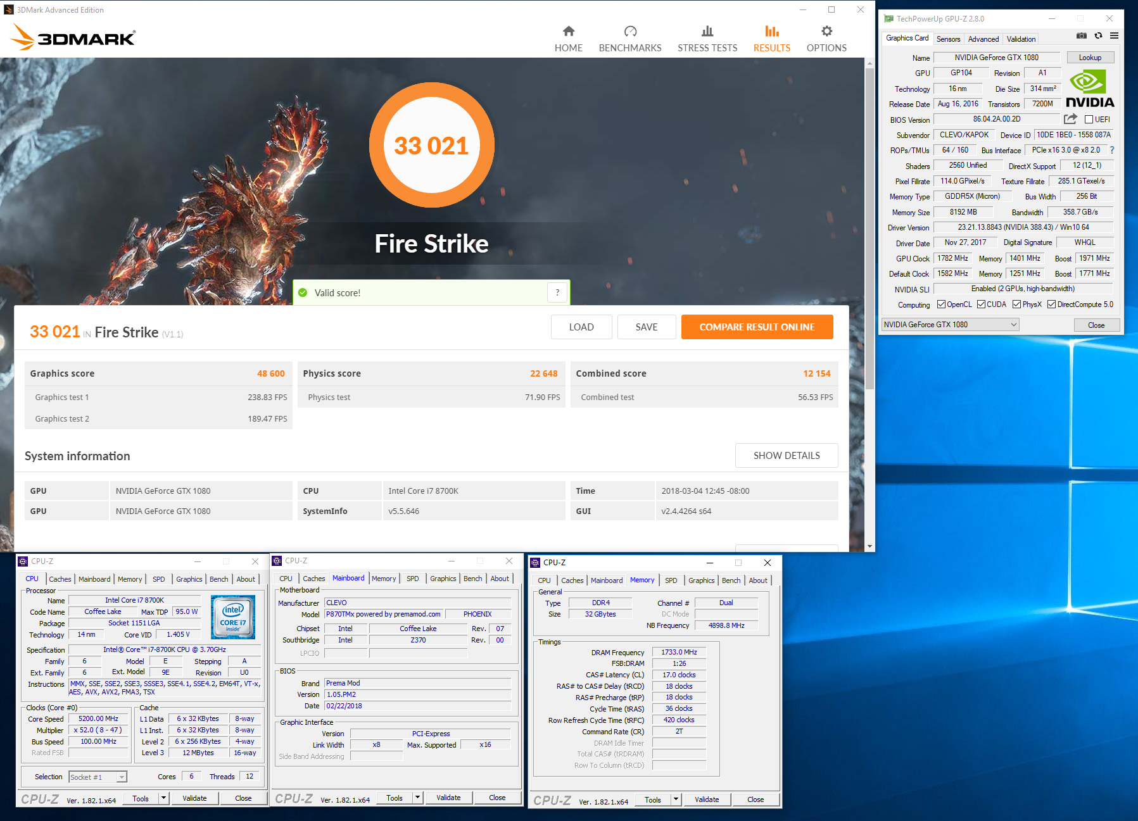Toggle the CUDA checkbox

click(x=981, y=304)
